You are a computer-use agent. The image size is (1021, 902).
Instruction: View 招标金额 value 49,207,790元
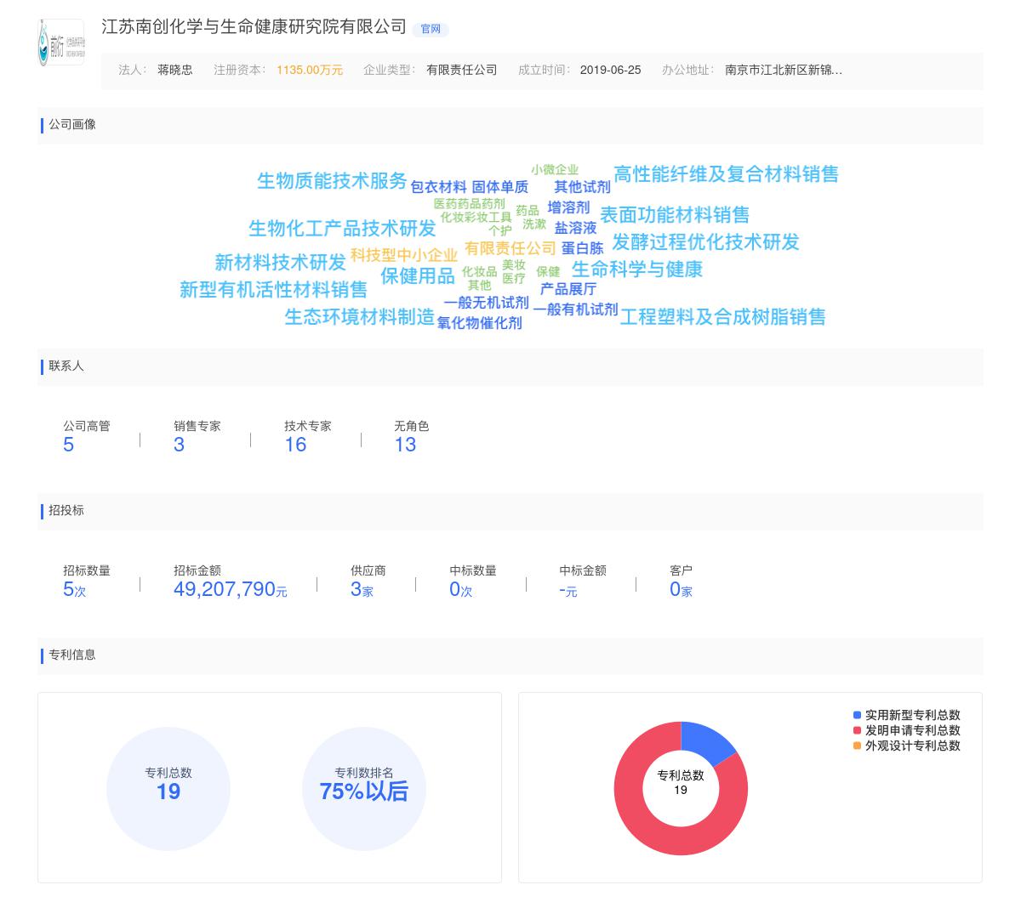[230, 589]
